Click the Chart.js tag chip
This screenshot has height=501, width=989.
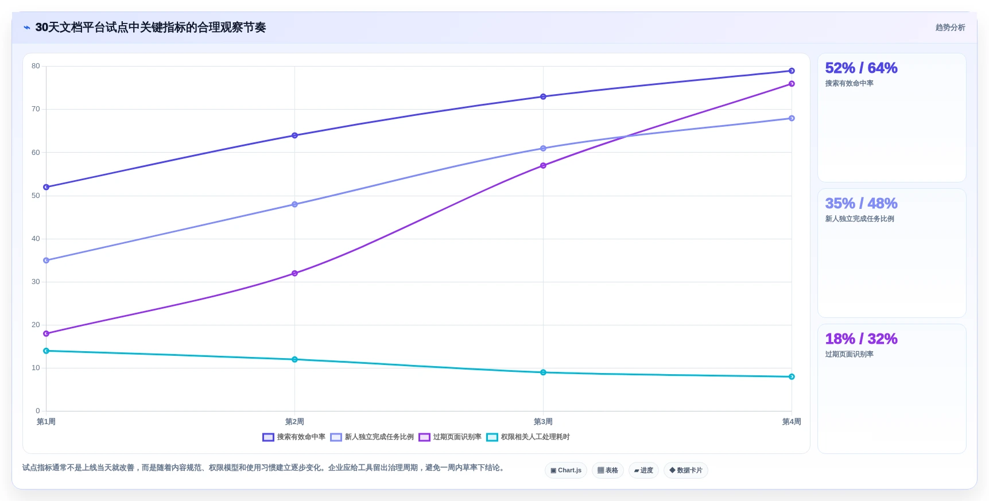point(566,470)
